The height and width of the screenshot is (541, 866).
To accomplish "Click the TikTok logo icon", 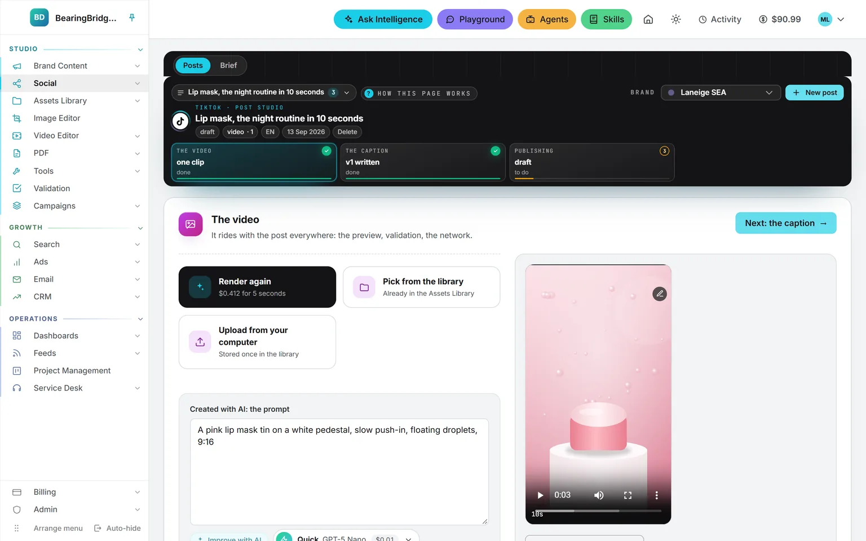I will coord(180,121).
